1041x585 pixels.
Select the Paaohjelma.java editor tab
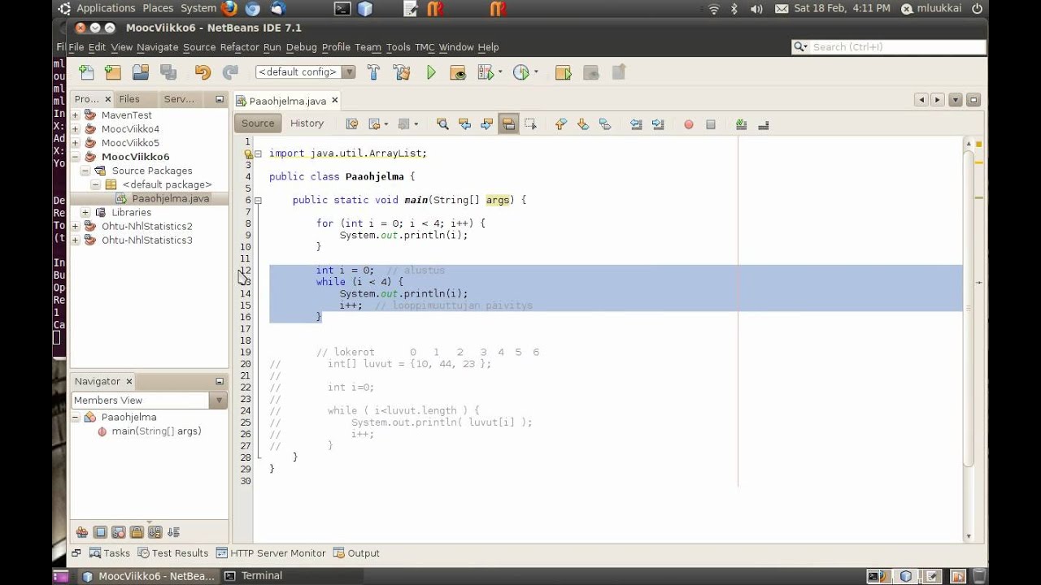287,101
